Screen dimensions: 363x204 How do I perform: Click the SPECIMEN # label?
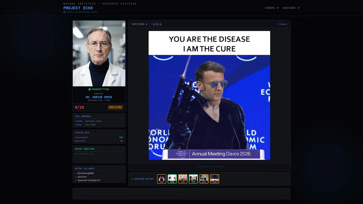140,24
